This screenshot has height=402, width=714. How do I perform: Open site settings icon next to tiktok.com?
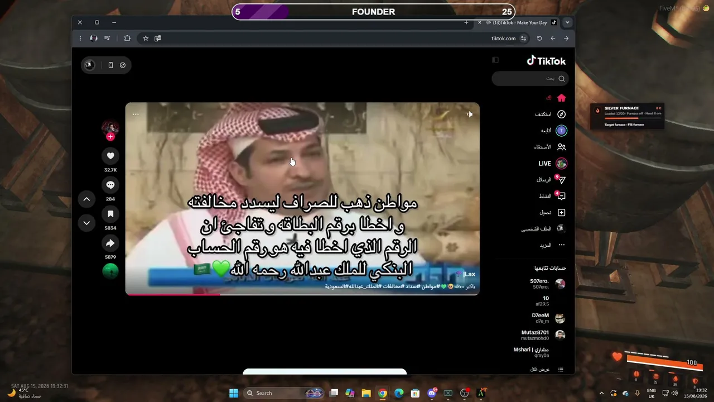(x=524, y=39)
